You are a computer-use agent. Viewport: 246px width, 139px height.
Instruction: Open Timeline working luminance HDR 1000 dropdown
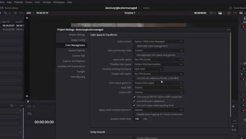148,69
